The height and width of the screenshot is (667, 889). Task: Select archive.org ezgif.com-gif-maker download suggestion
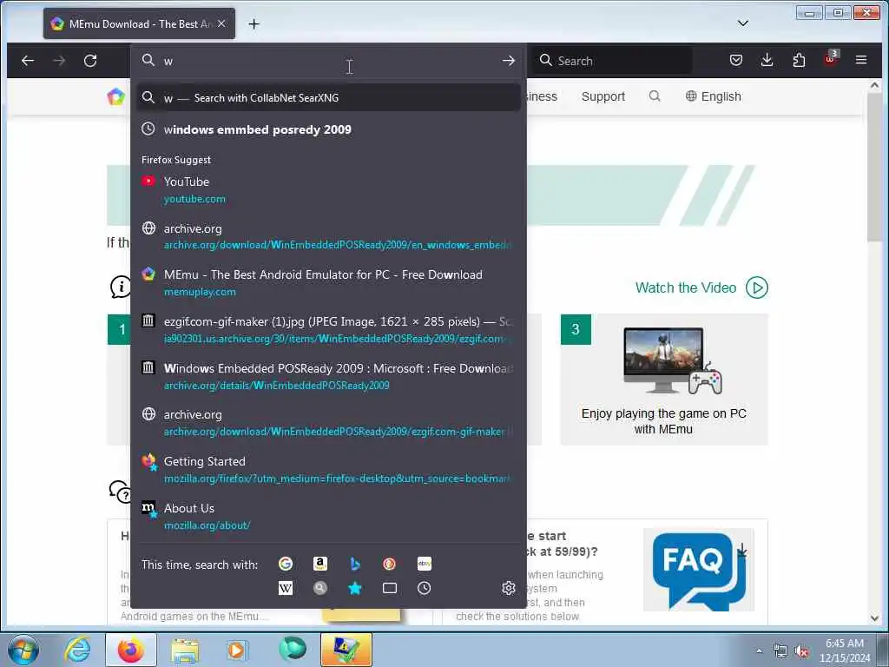coord(328,423)
